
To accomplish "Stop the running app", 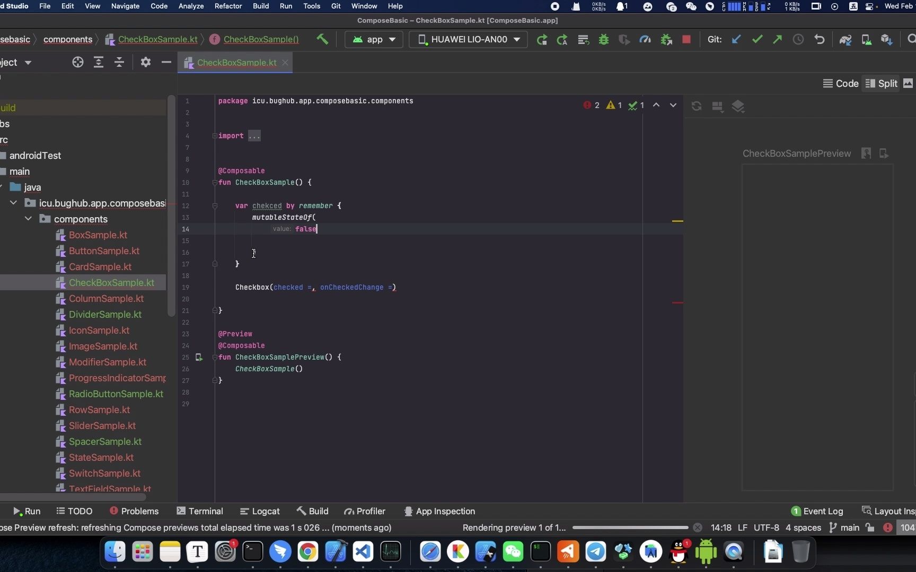I will tap(686, 39).
